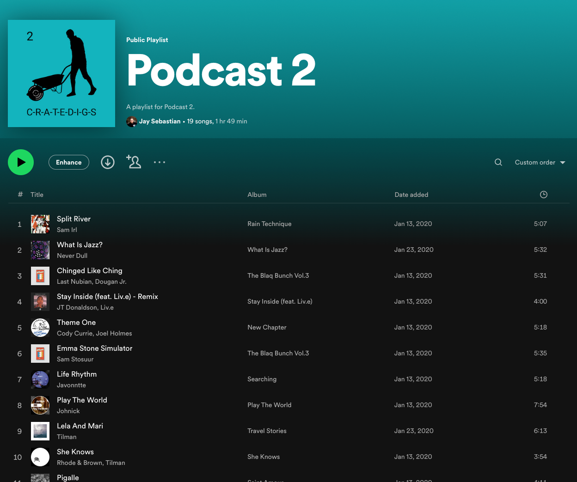Click the Download playlist icon
Viewport: 577px width, 482px height.
click(x=108, y=162)
